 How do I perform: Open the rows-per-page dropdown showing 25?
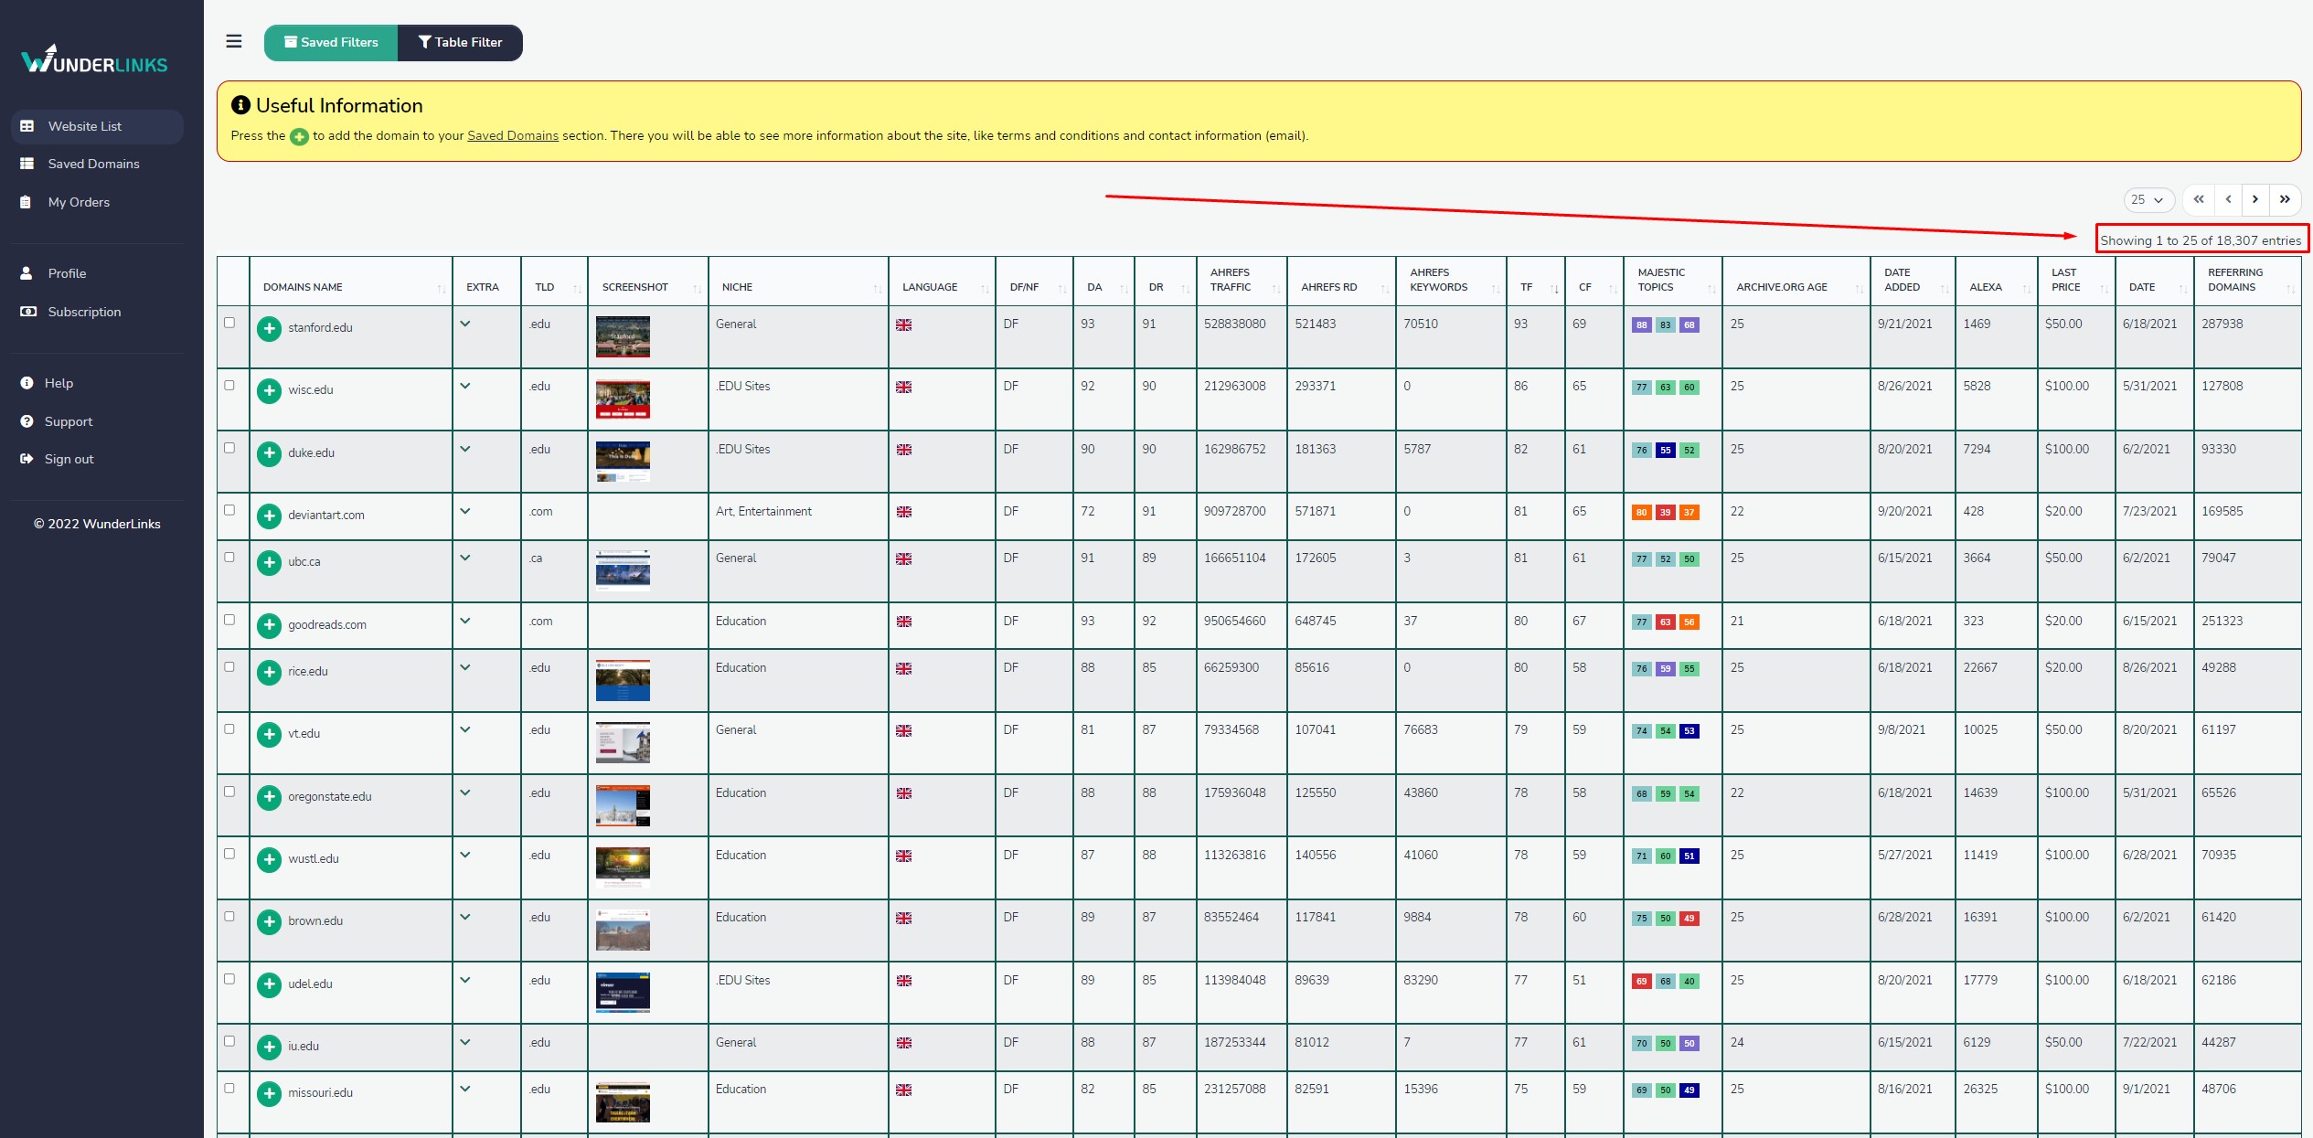pyautogui.click(x=2148, y=199)
